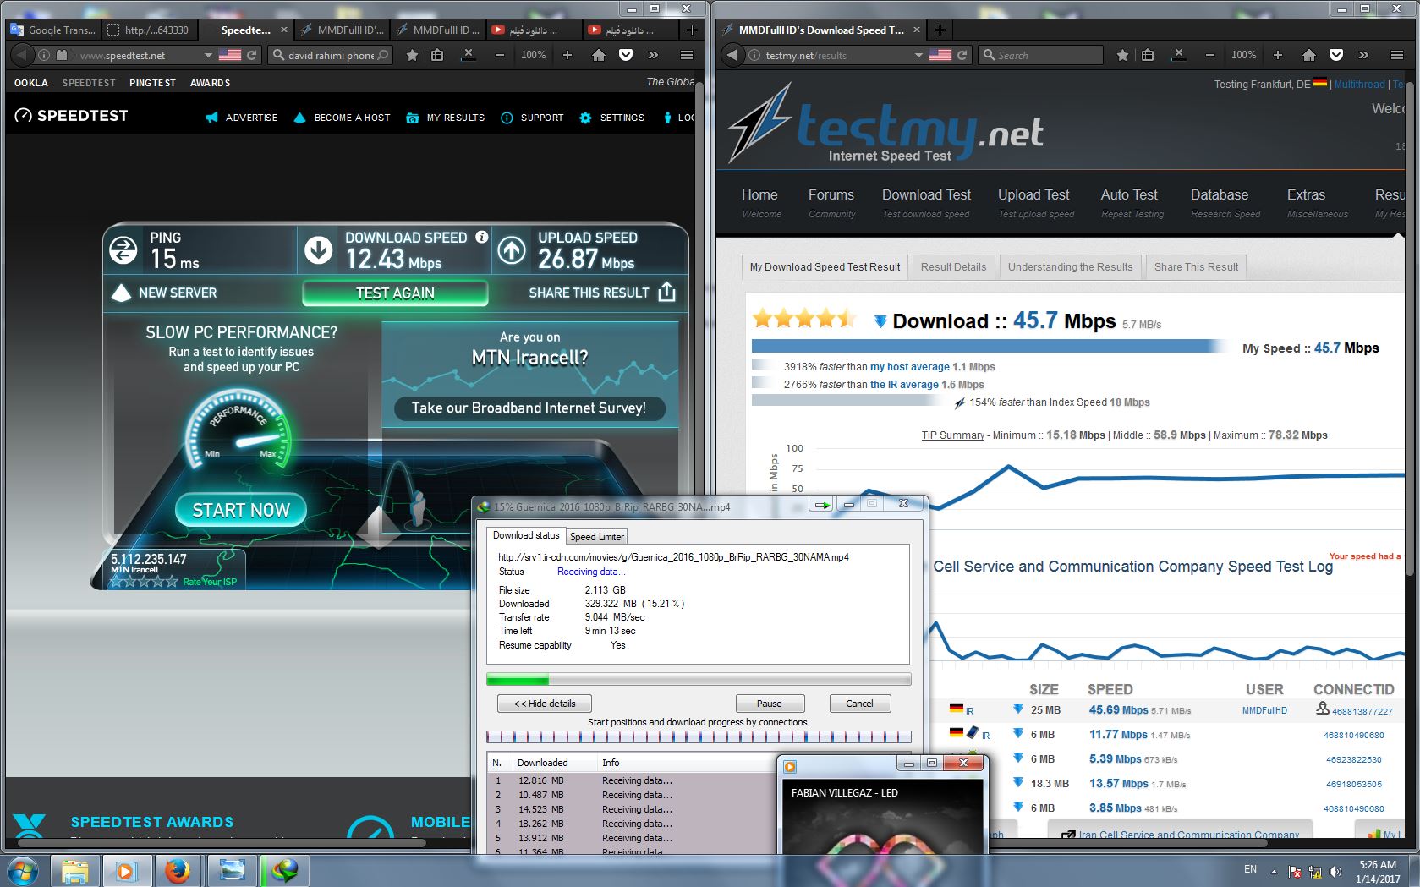This screenshot has height=887, width=1420.
Task: Open Windows Explorer folder icon in taskbar
Action: point(74,870)
